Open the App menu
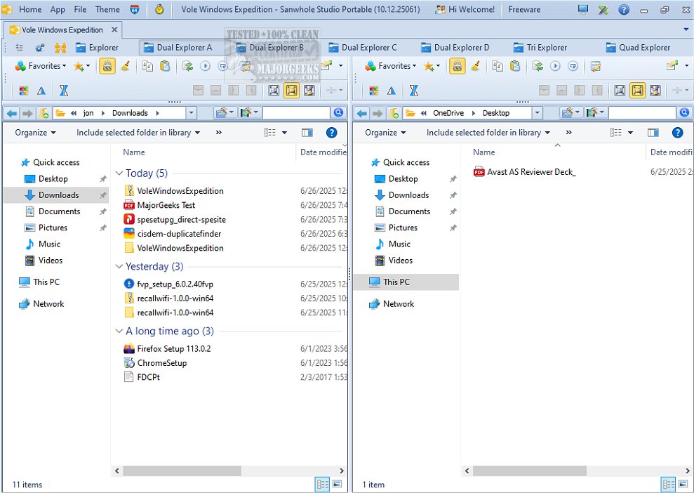The width and height of the screenshot is (694, 493). (58, 9)
